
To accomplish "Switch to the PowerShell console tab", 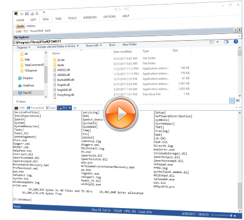I will [x=35, y=108].
